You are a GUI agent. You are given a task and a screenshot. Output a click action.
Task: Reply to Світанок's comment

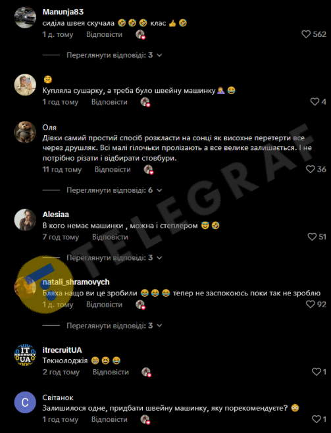(x=109, y=419)
